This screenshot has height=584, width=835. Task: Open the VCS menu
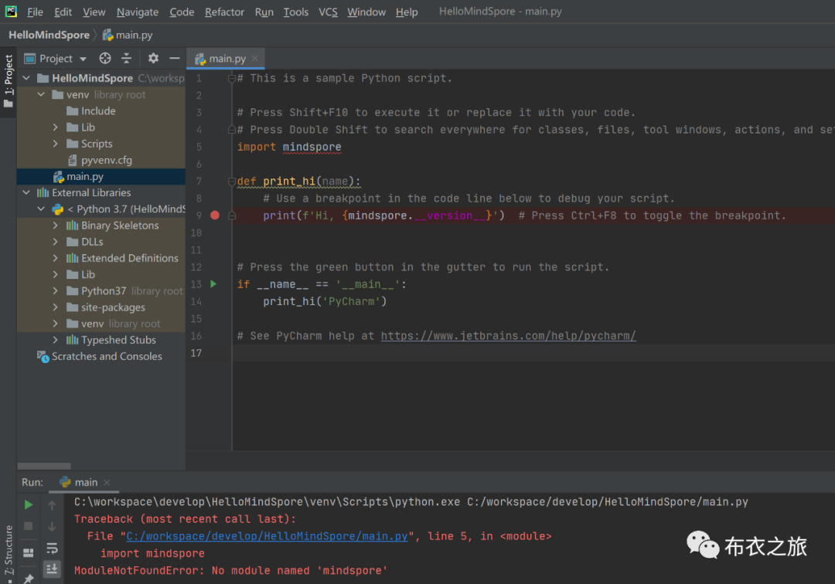328,12
